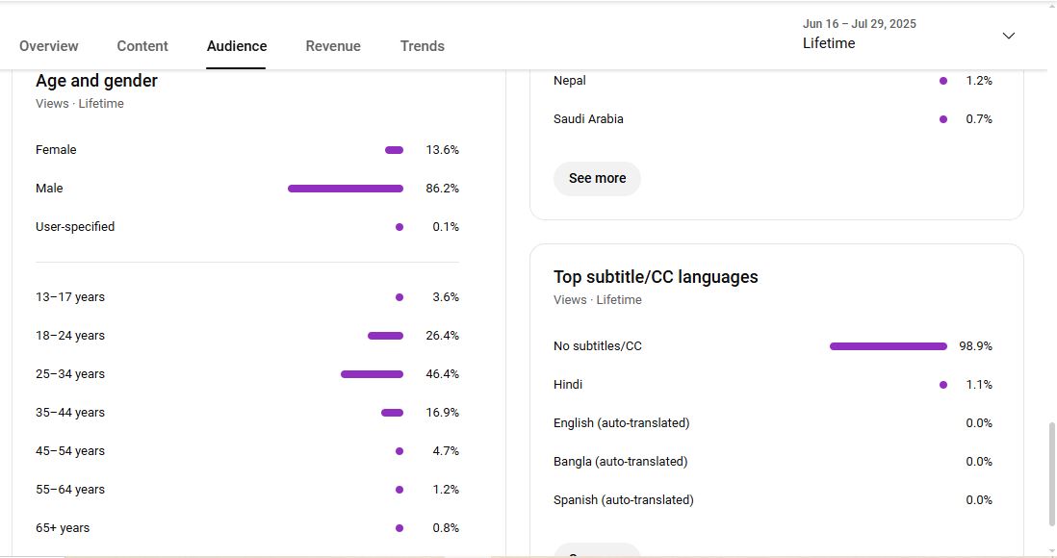This screenshot has height=558, width=1057.
Task: Click the Male percentage bar
Action: click(x=345, y=189)
